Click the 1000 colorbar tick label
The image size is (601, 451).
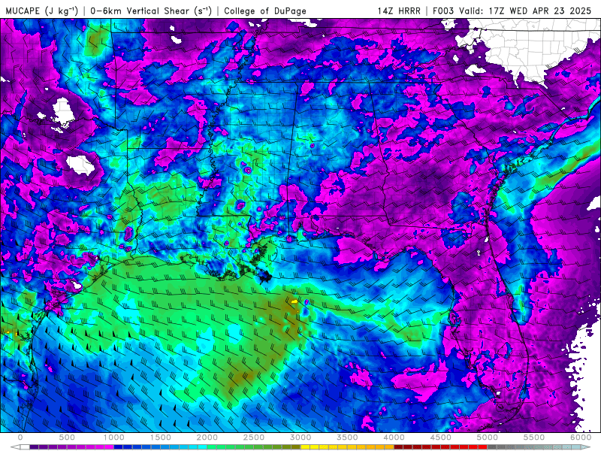(x=114, y=437)
